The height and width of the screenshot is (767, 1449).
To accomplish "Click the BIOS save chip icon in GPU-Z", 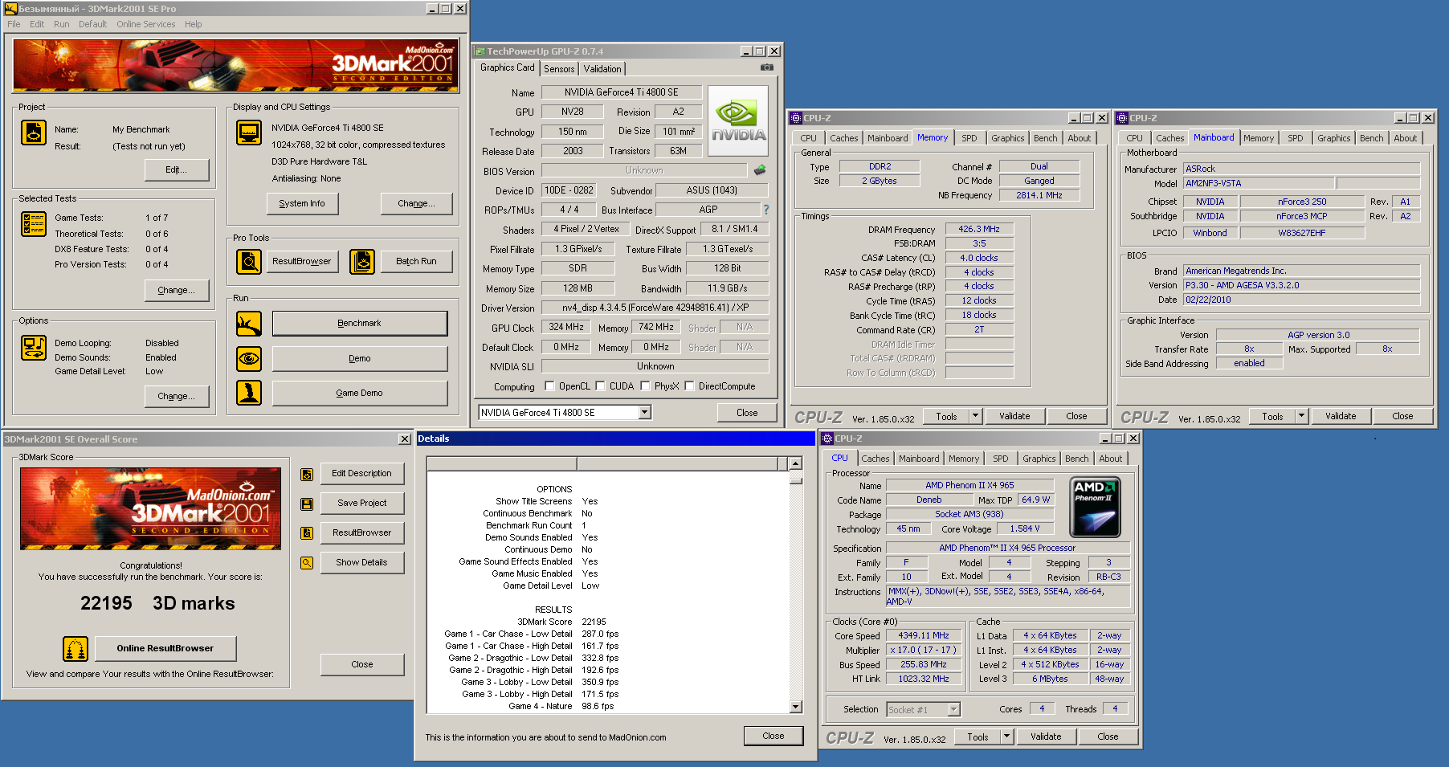I will coord(760,170).
